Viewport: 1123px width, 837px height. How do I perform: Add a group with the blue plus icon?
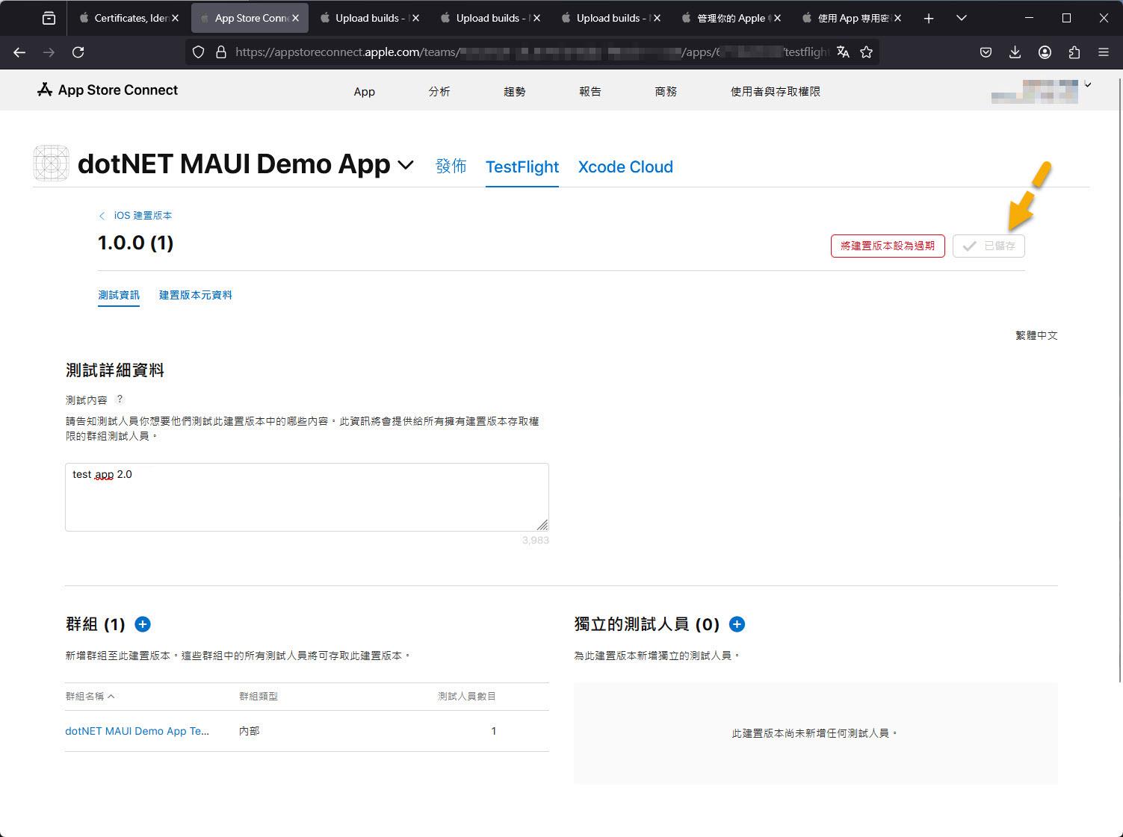[143, 624]
